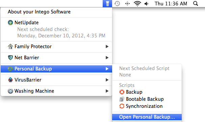Open the Time Machine menu bar icon

coord(117,3)
